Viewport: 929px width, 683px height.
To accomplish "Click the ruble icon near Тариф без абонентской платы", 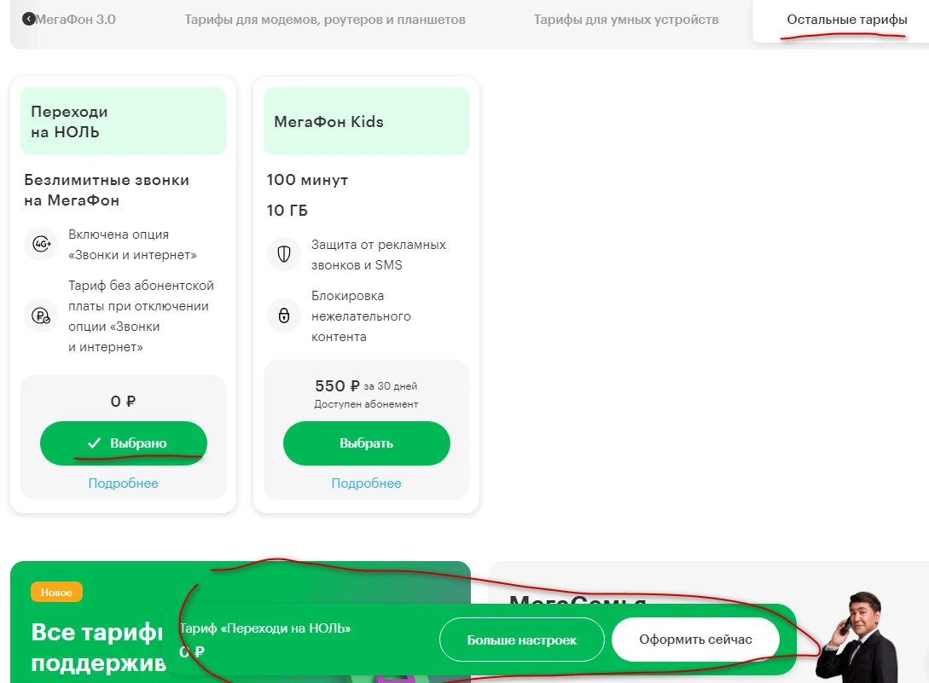I will [41, 315].
